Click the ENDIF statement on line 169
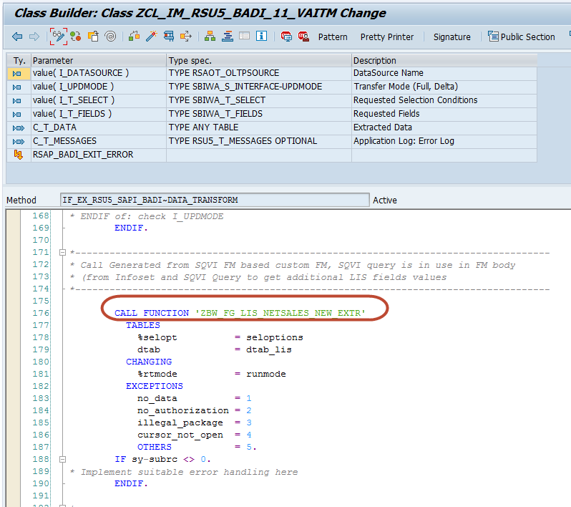The width and height of the screenshot is (571, 507). coord(131,228)
